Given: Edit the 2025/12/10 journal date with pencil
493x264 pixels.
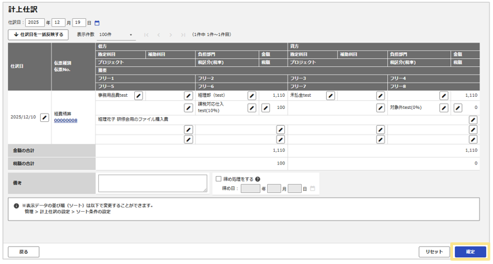Looking at the screenshot, I should tap(45, 117).
